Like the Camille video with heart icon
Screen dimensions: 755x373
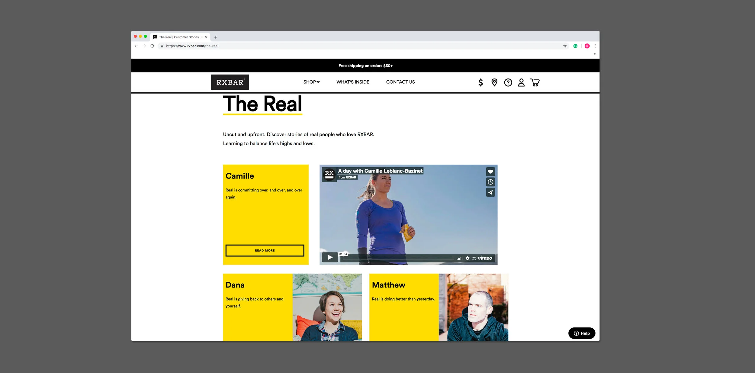(490, 172)
